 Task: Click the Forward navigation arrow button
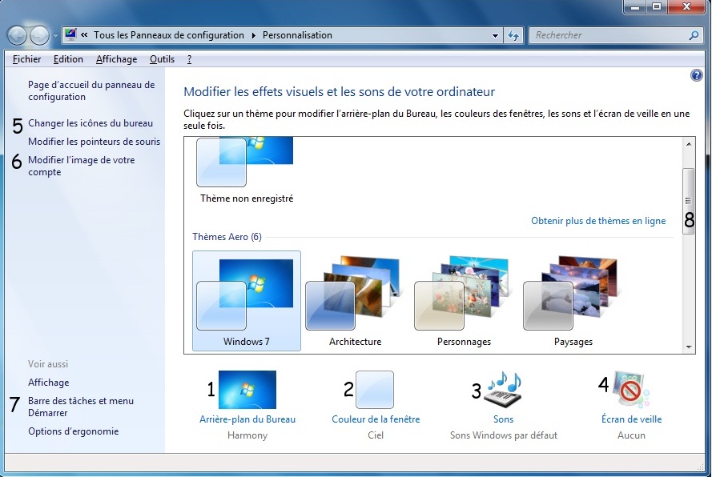point(39,35)
